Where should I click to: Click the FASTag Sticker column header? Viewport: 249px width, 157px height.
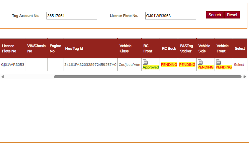coord(187,48)
